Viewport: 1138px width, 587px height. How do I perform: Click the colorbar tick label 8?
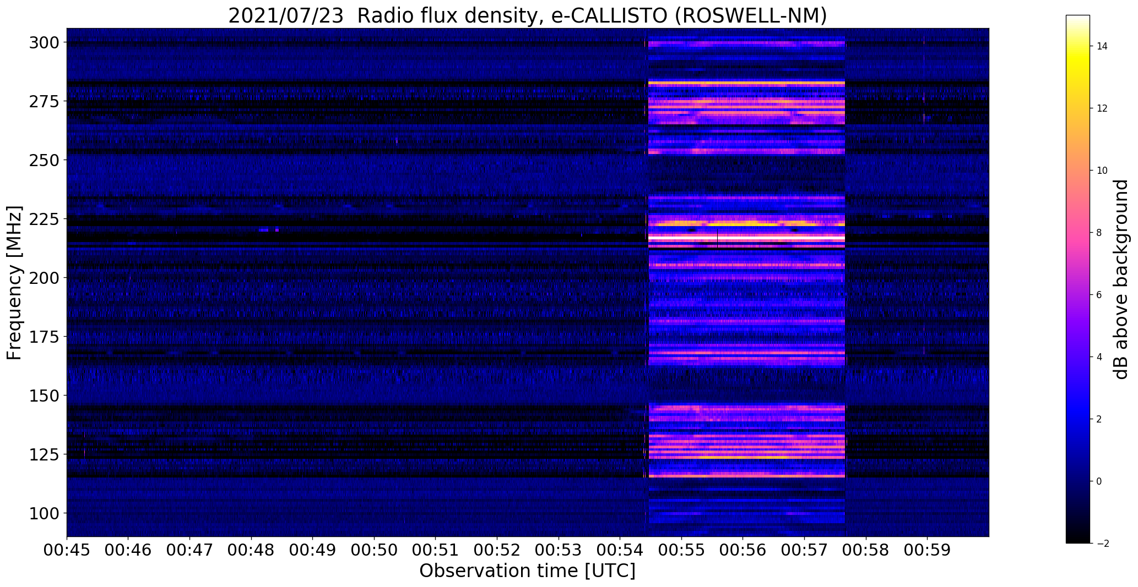coord(1099,233)
